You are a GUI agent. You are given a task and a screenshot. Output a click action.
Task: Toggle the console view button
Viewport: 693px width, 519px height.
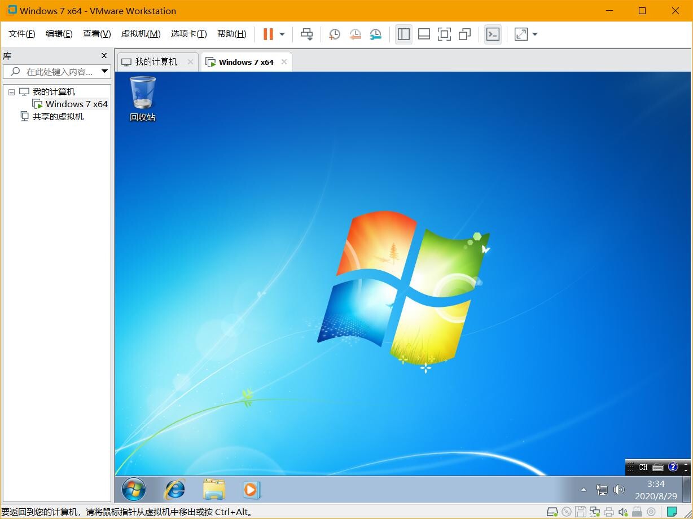click(493, 34)
